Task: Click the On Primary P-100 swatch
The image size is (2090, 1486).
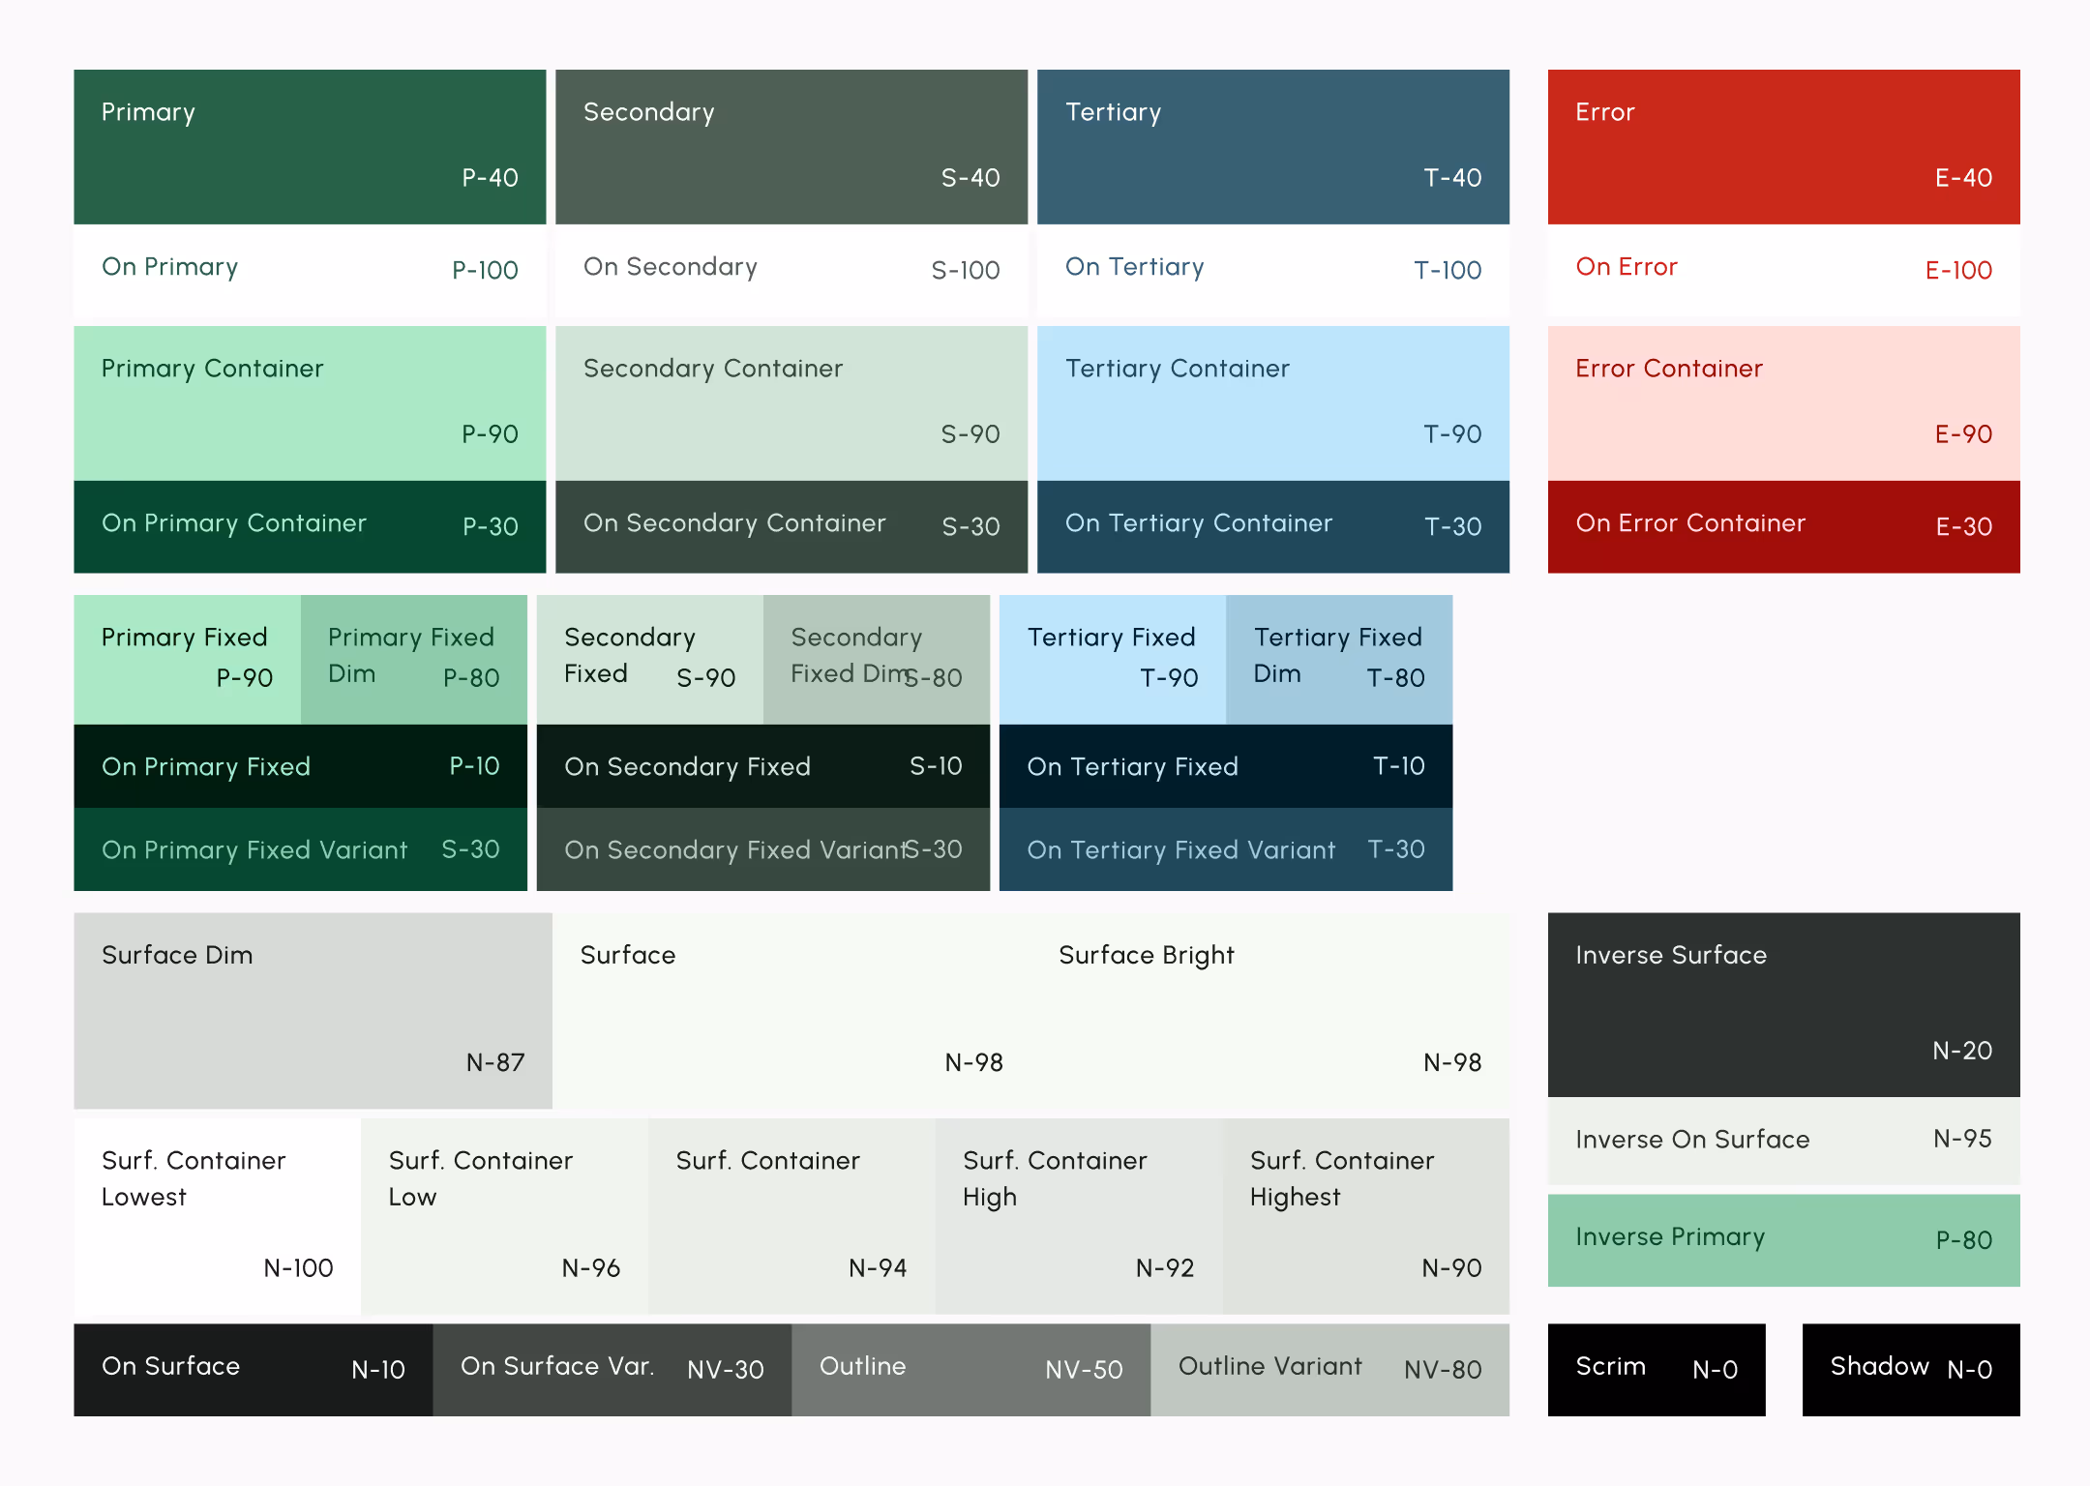Action: click(310, 269)
